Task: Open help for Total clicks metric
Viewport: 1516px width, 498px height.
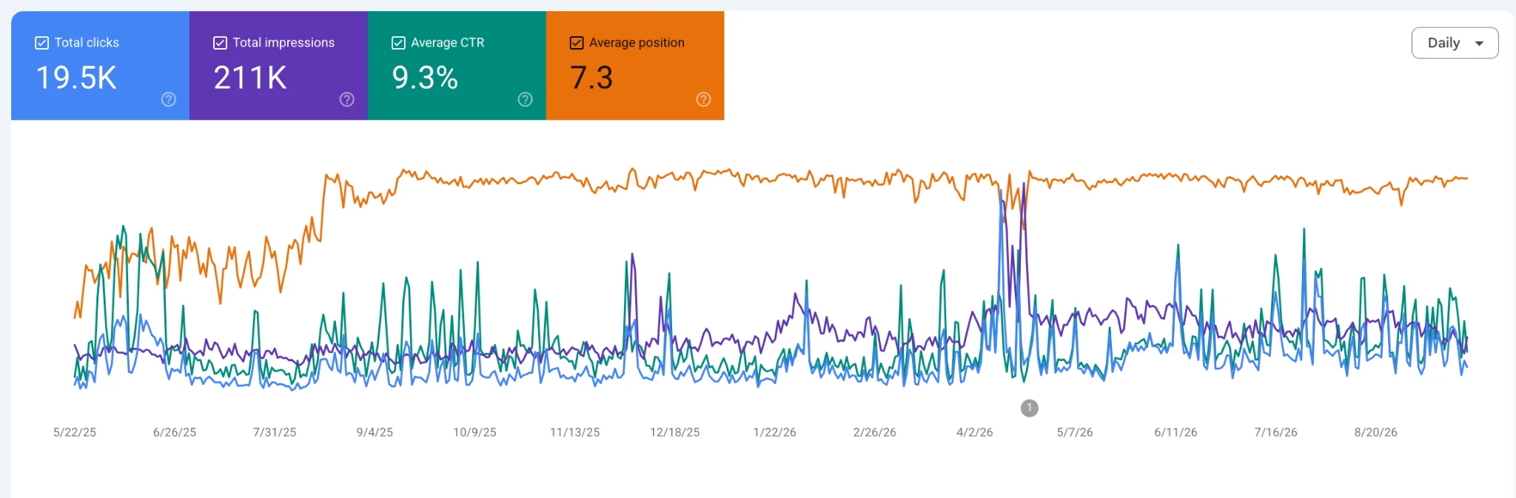Action: [x=169, y=99]
